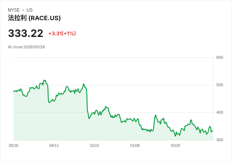This screenshot has height=162, width=232.
Task: Click the 500 price axis label
Action: pos(220,85)
